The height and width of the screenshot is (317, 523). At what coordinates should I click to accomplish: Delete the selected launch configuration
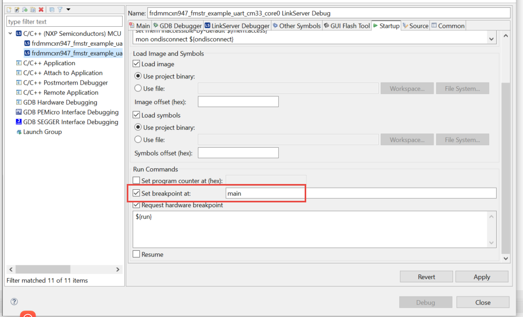42,9
